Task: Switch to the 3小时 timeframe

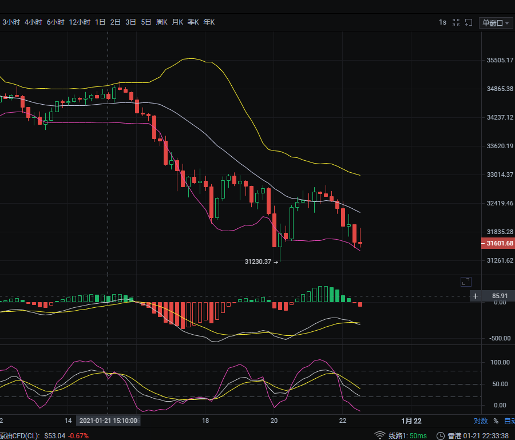Action: 11,22
